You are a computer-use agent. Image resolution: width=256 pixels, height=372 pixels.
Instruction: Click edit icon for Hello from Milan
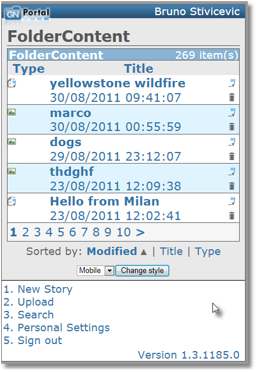tap(232, 201)
